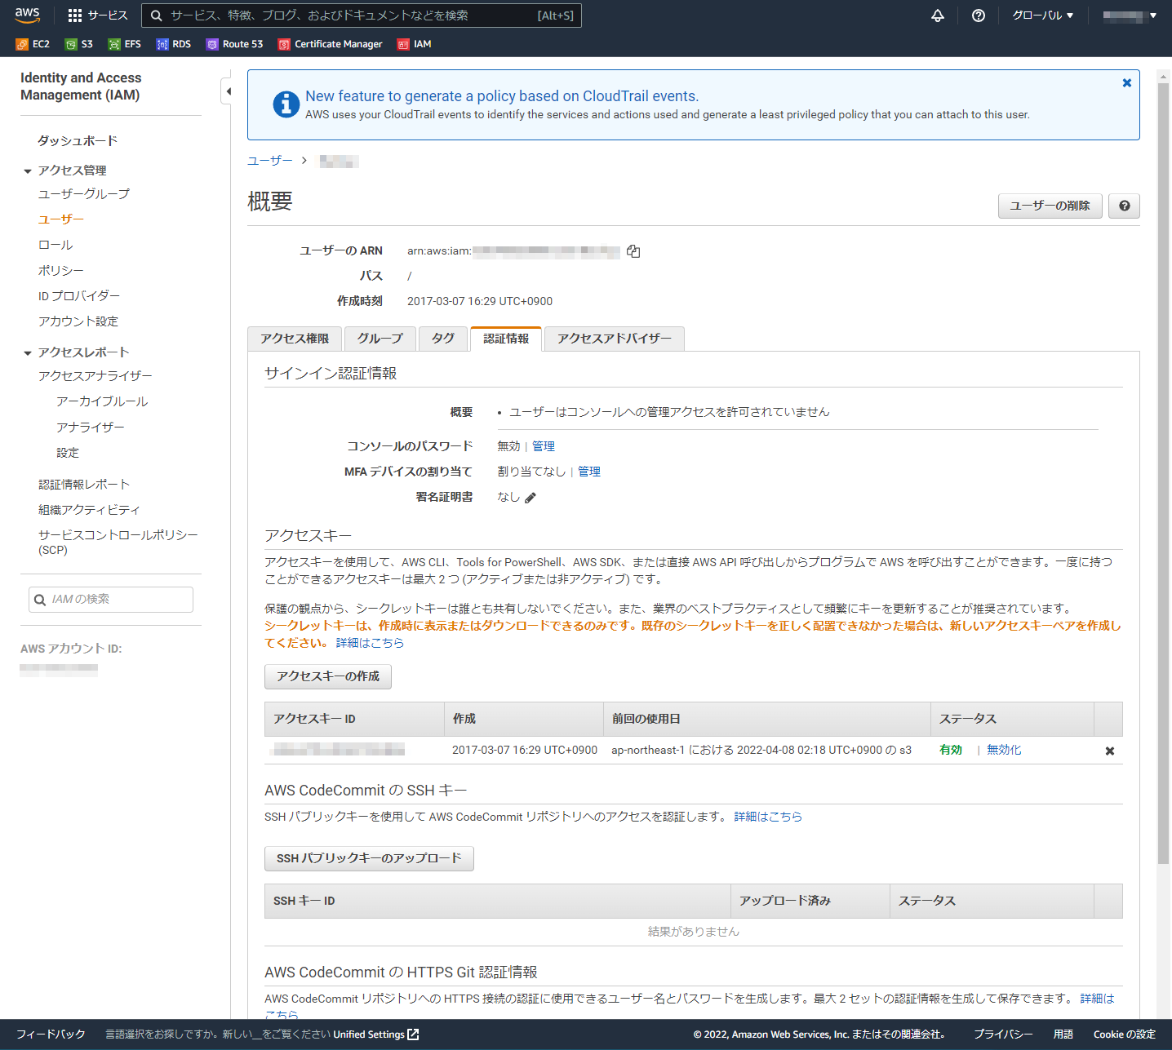Open the IAM shortcut in favorites bar
This screenshot has height=1050, width=1172.
(415, 44)
